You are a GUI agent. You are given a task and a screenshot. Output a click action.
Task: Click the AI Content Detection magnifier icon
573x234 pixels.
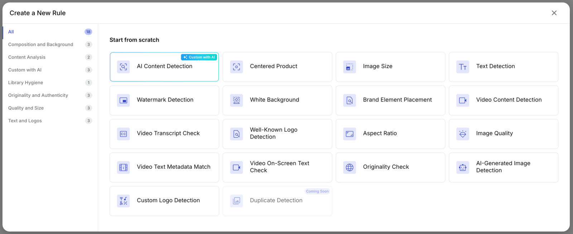pyautogui.click(x=124, y=67)
